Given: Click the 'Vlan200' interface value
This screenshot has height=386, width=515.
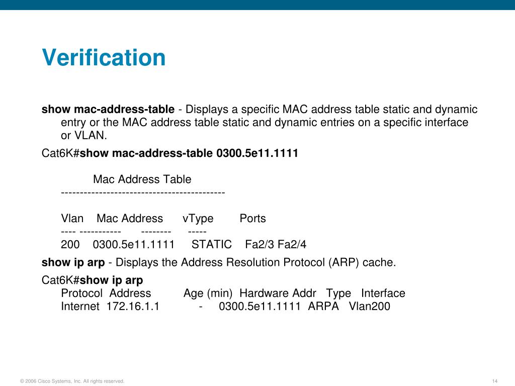Looking at the screenshot, I should (370, 306).
